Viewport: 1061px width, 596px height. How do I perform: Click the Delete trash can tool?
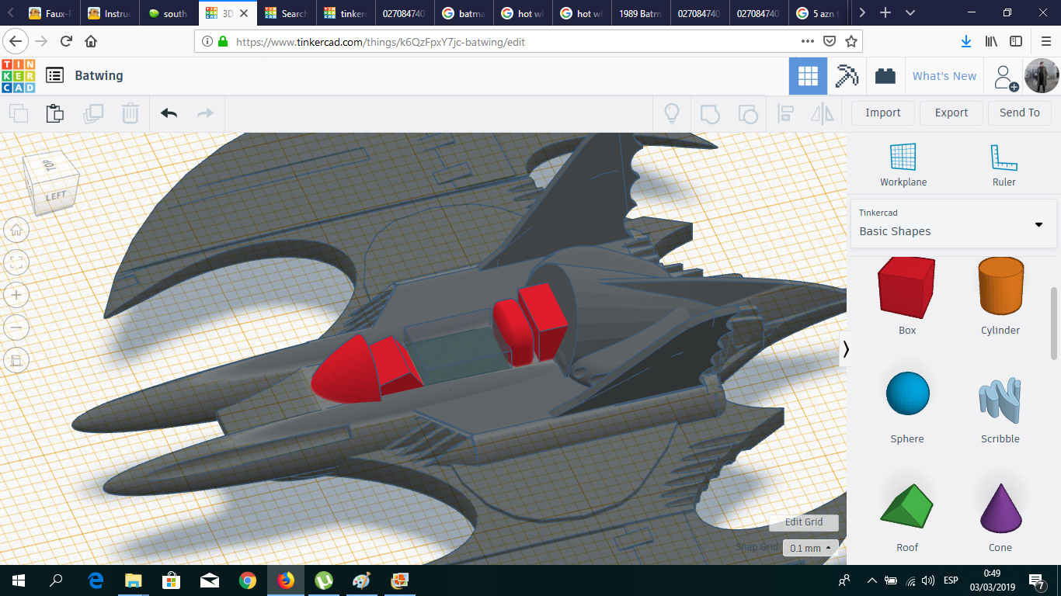pos(130,113)
